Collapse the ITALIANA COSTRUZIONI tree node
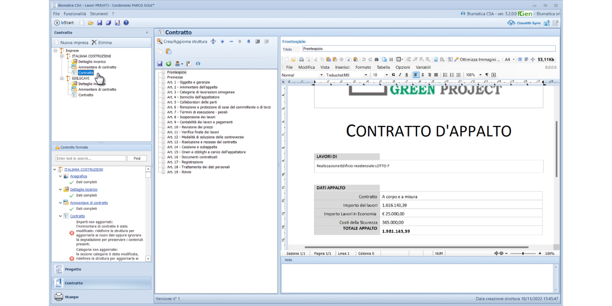The image size is (612, 306). click(61, 56)
